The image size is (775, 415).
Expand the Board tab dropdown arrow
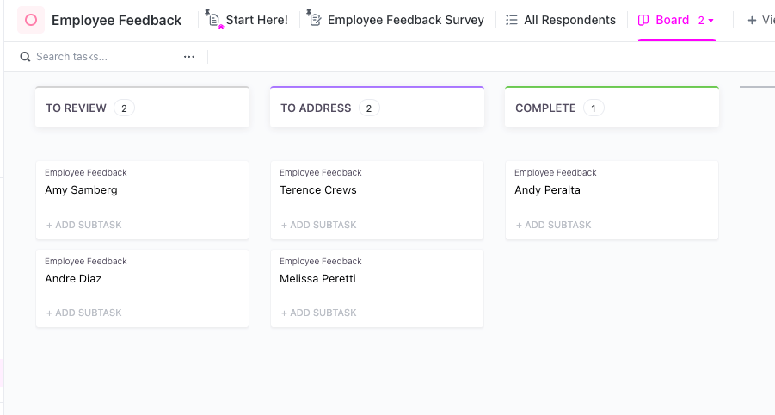711,20
